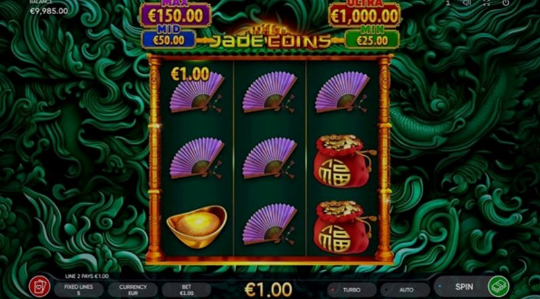Image resolution: width=540 pixels, height=299 pixels.
Task: Select the MAX €150.00 jackpot label
Action: click(x=175, y=13)
